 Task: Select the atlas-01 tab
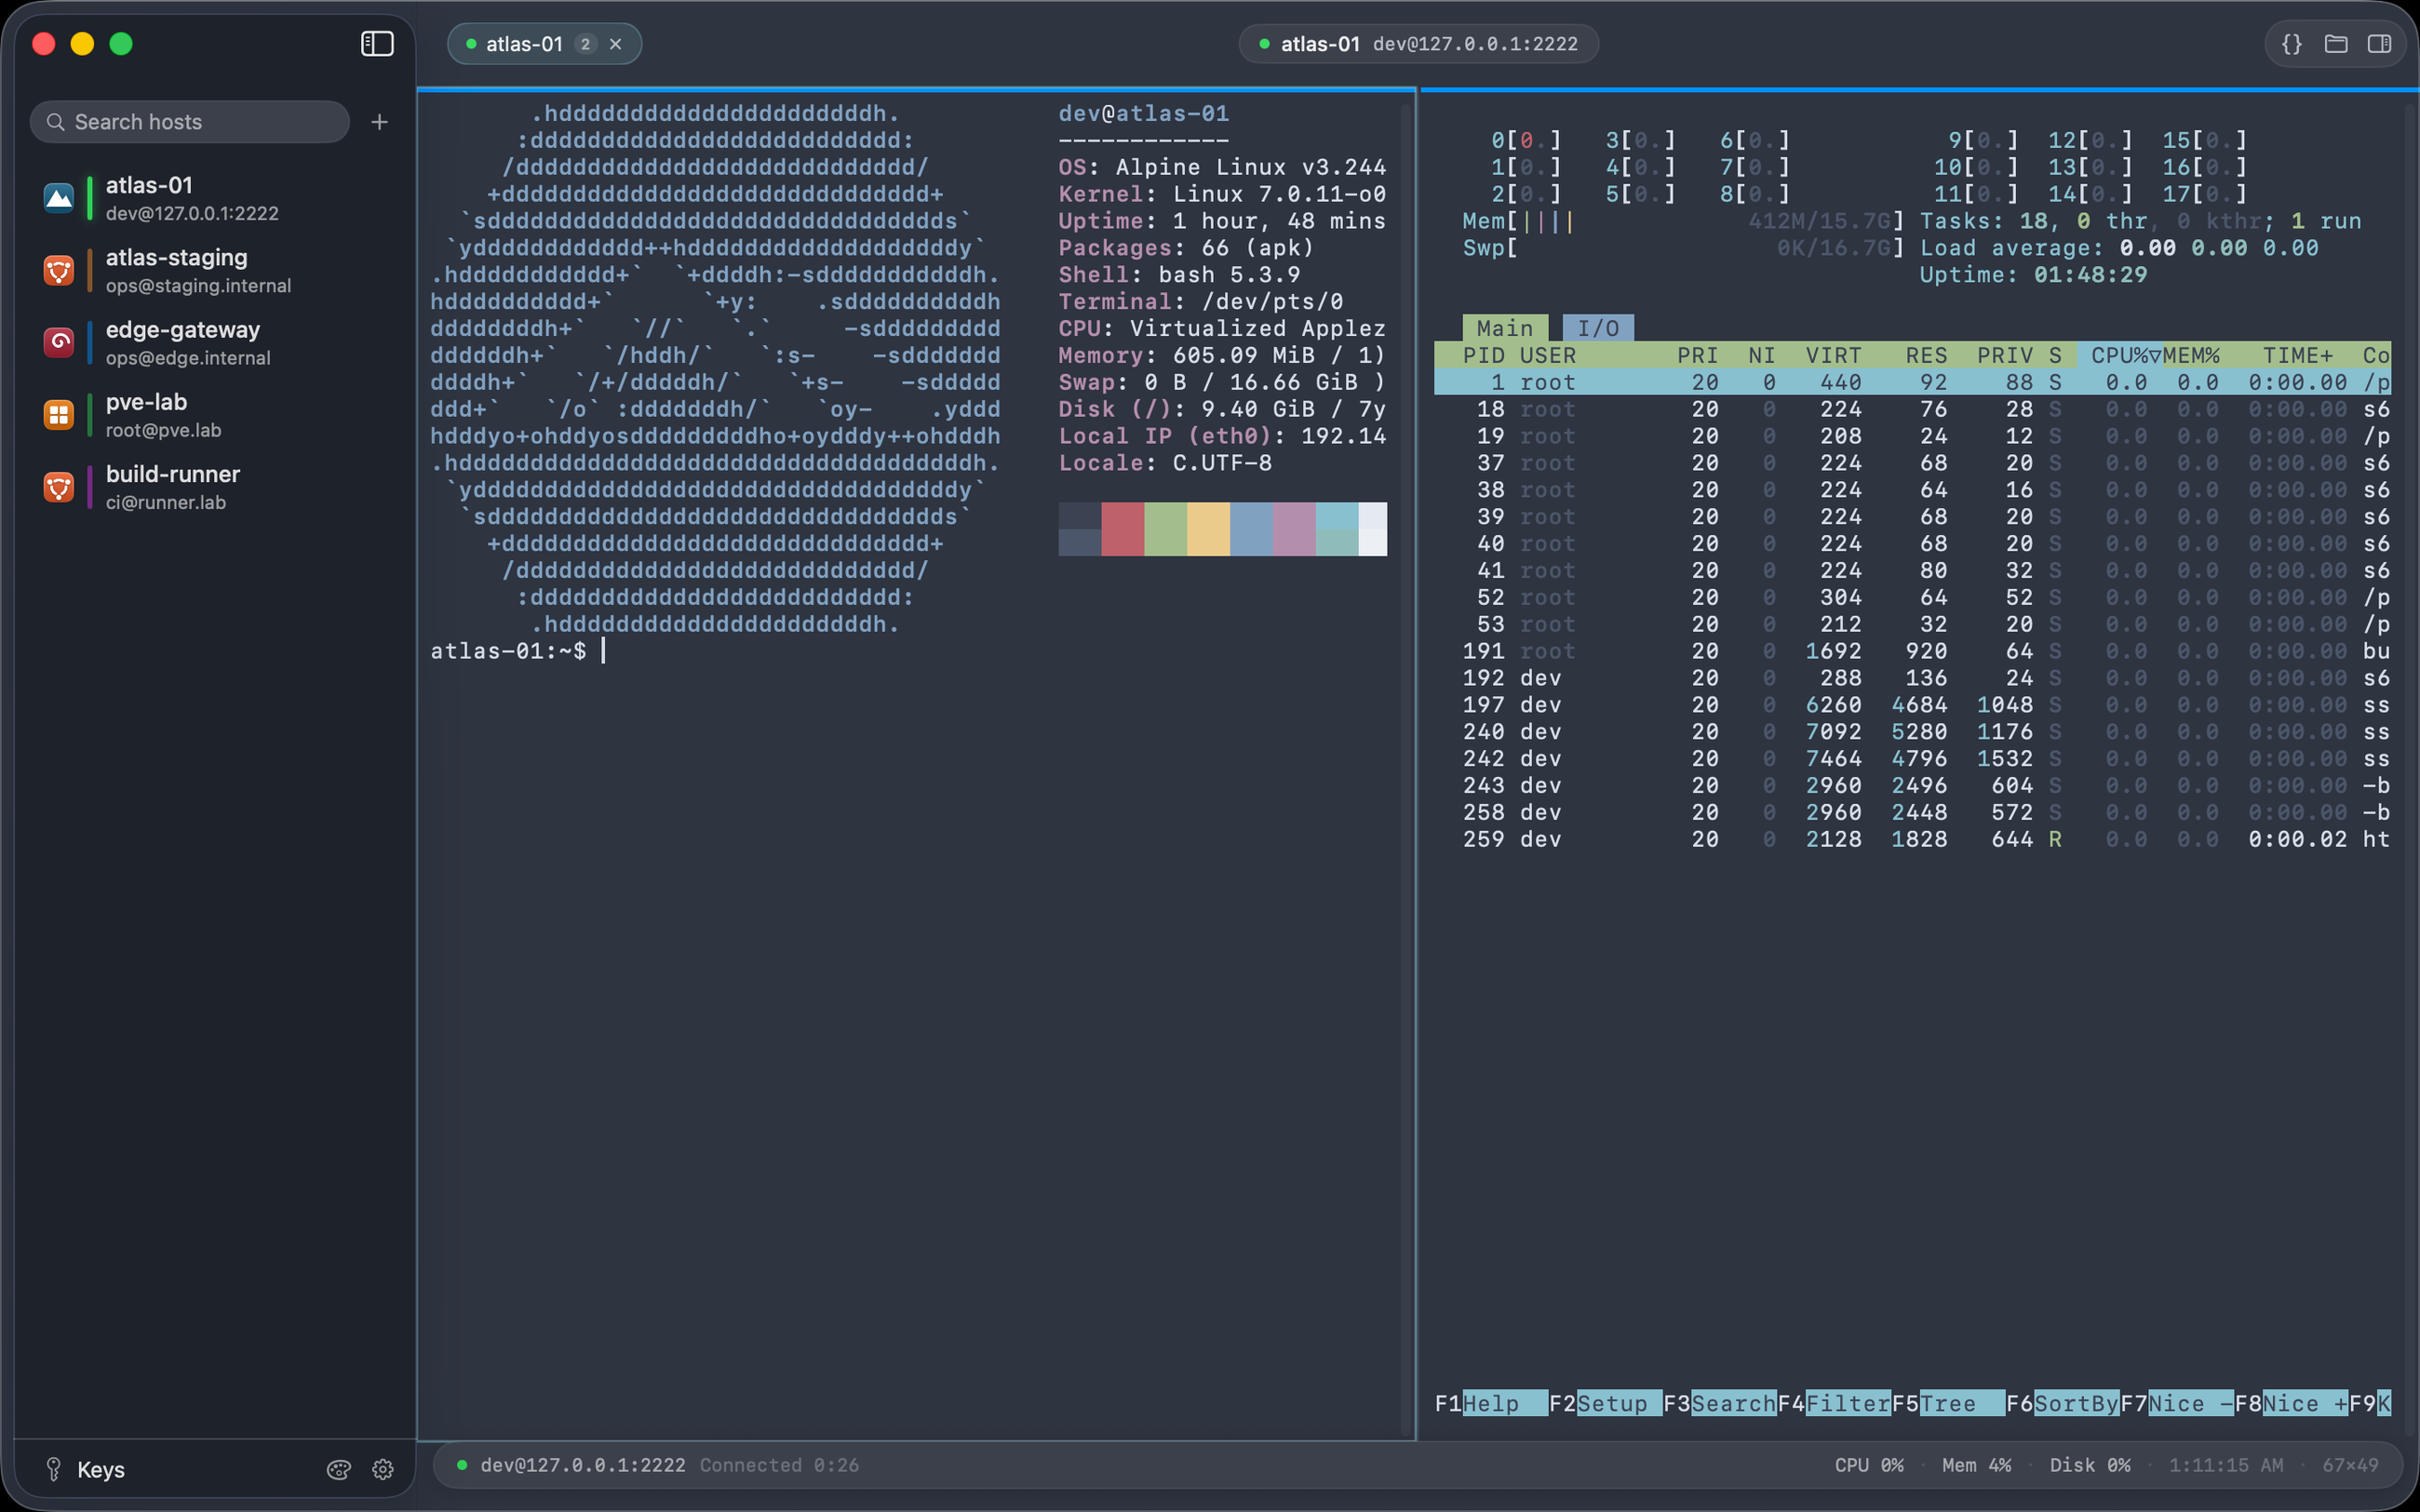click(x=544, y=44)
